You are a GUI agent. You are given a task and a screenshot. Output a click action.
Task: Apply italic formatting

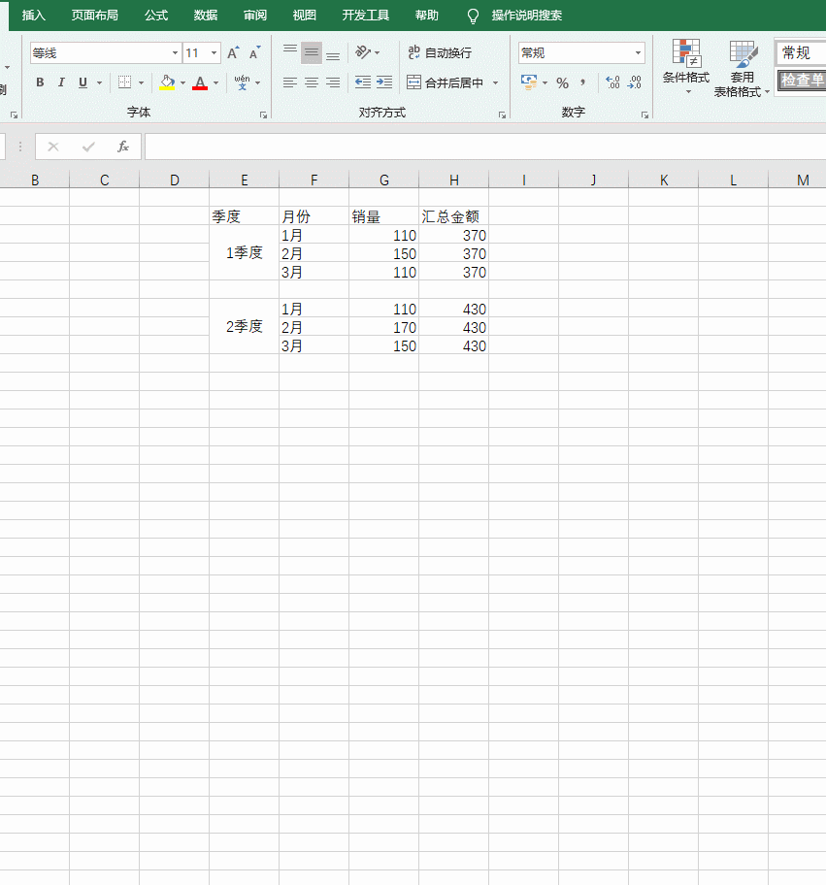coord(61,82)
